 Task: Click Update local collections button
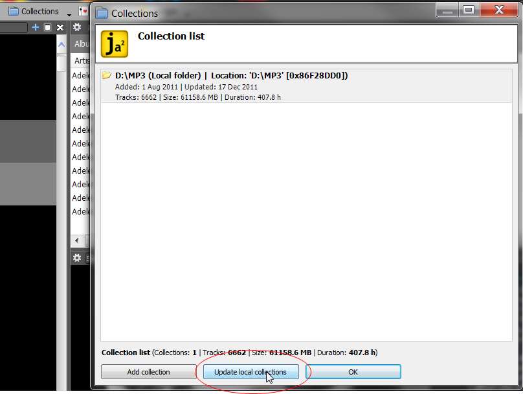tap(251, 371)
